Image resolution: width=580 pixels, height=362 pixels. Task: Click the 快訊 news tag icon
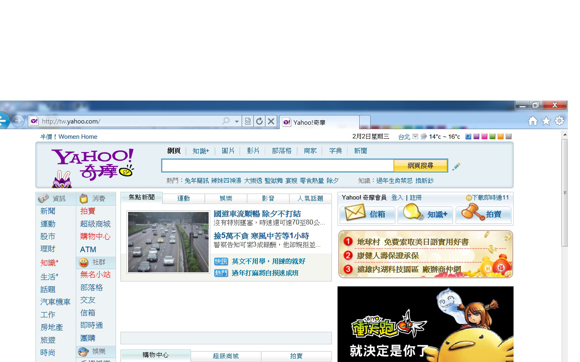point(221,261)
